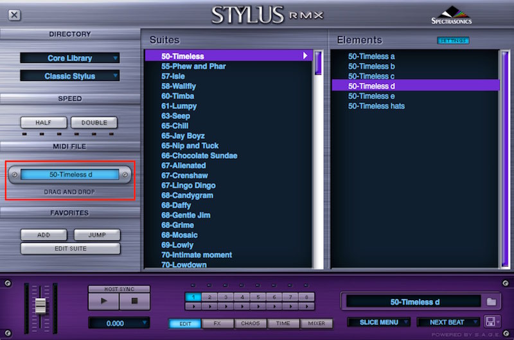Open the Core Library directory dropdown
This screenshot has height=340, width=514.
pos(70,58)
